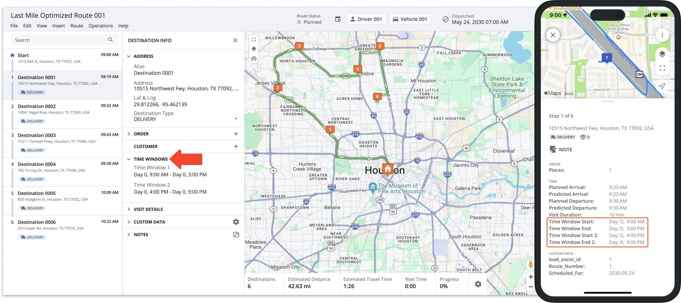Close the Destination Info panel

[235, 40]
